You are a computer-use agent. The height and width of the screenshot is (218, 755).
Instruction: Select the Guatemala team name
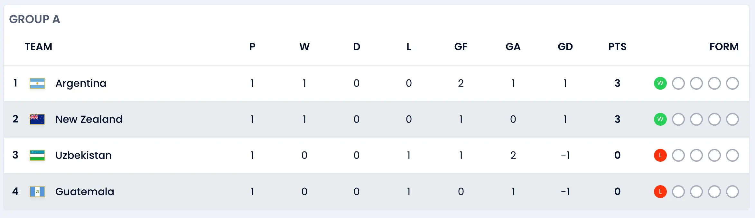[x=85, y=192]
